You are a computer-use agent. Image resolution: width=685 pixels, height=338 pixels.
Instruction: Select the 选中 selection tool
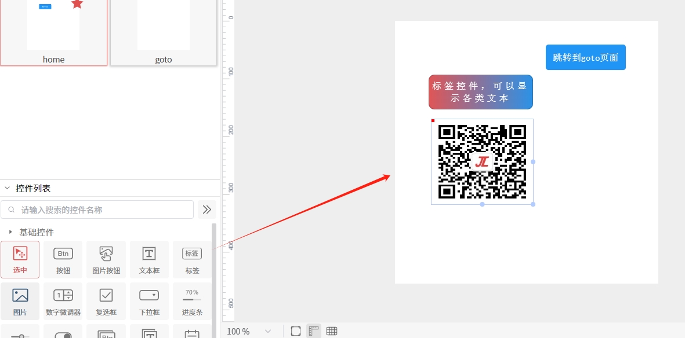click(20, 259)
